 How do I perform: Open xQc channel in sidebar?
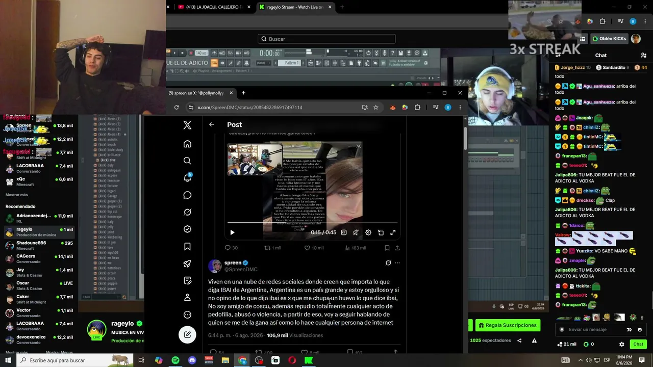point(38,182)
